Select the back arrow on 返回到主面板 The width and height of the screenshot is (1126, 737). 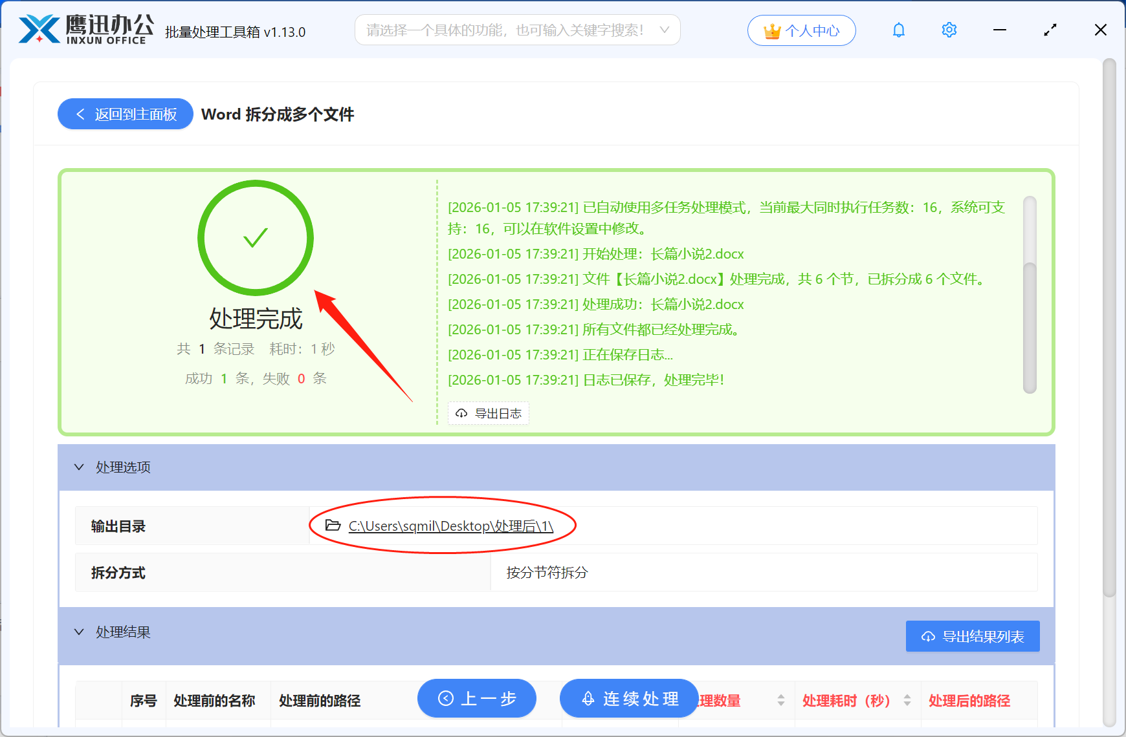pyautogui.click(x=80, y=114)
